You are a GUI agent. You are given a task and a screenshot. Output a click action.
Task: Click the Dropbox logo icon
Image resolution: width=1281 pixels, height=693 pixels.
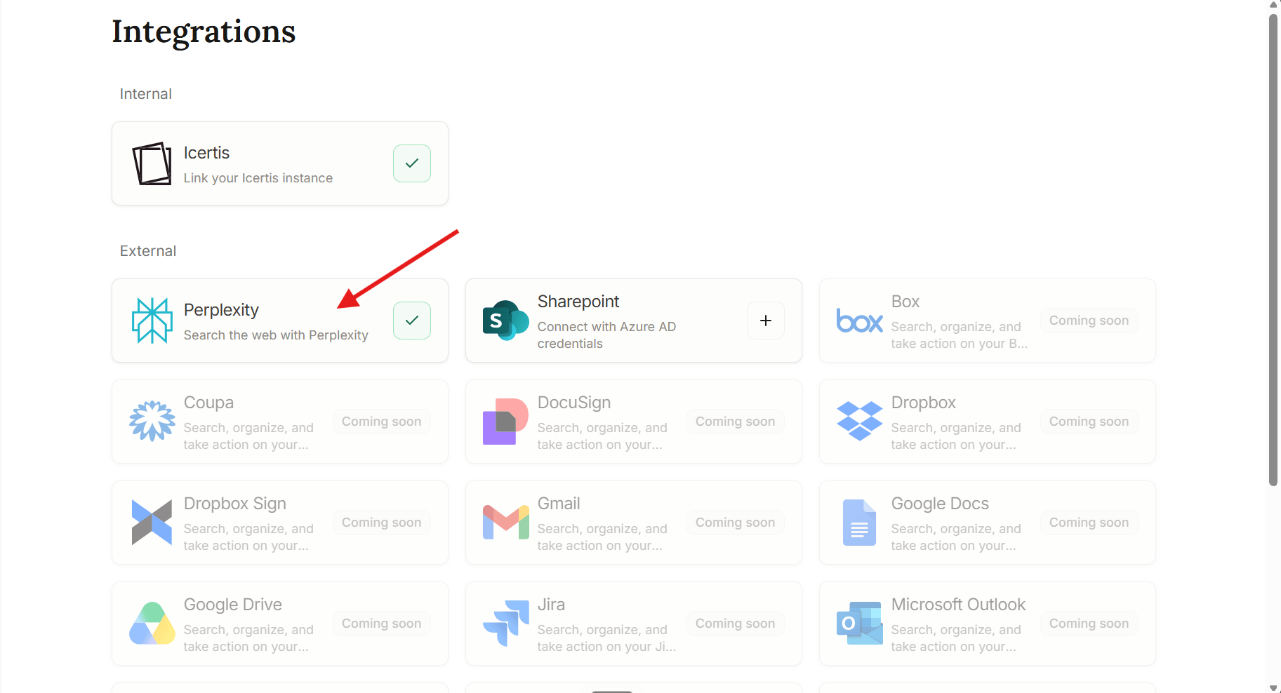coord(859,421)
